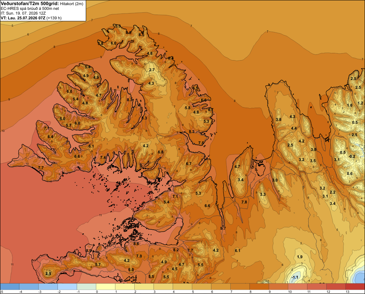
Task: Click the 7.0 temperature value
Action: [x=139, y=256]
